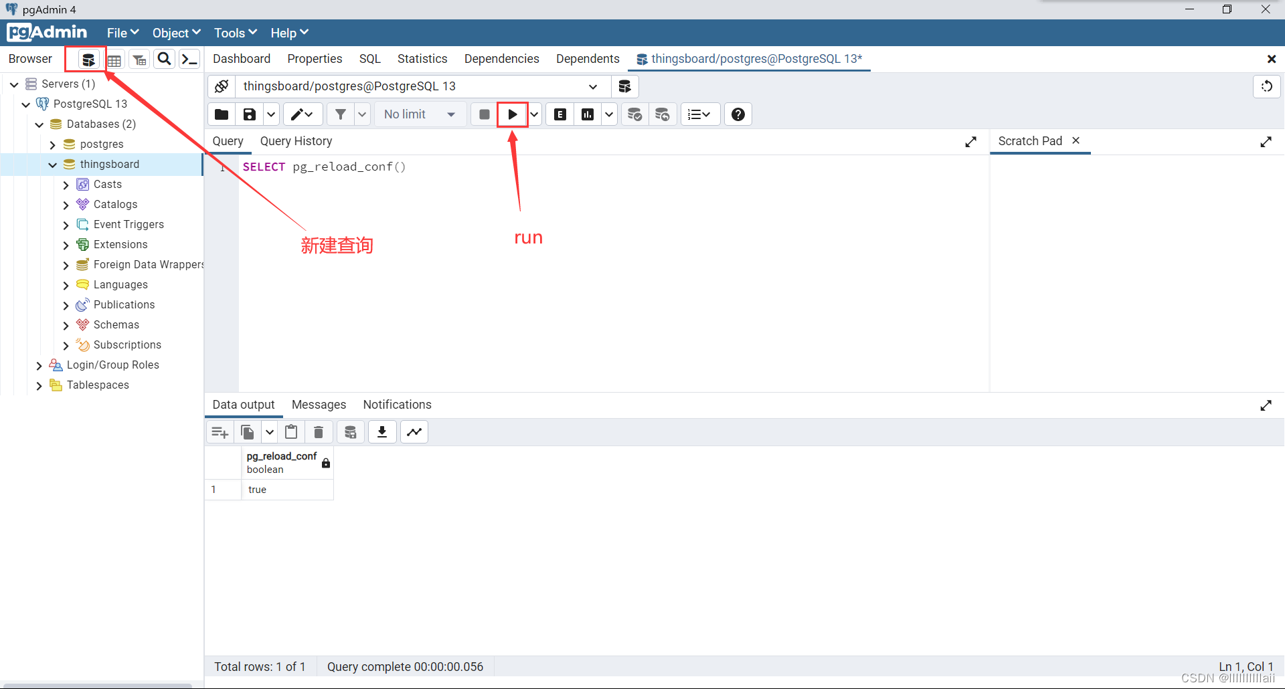The height and width of the screenshot is (689, 1285).
Task: Switch to the Messages tab
Action: pyautogui.click(x=319, y=405)
